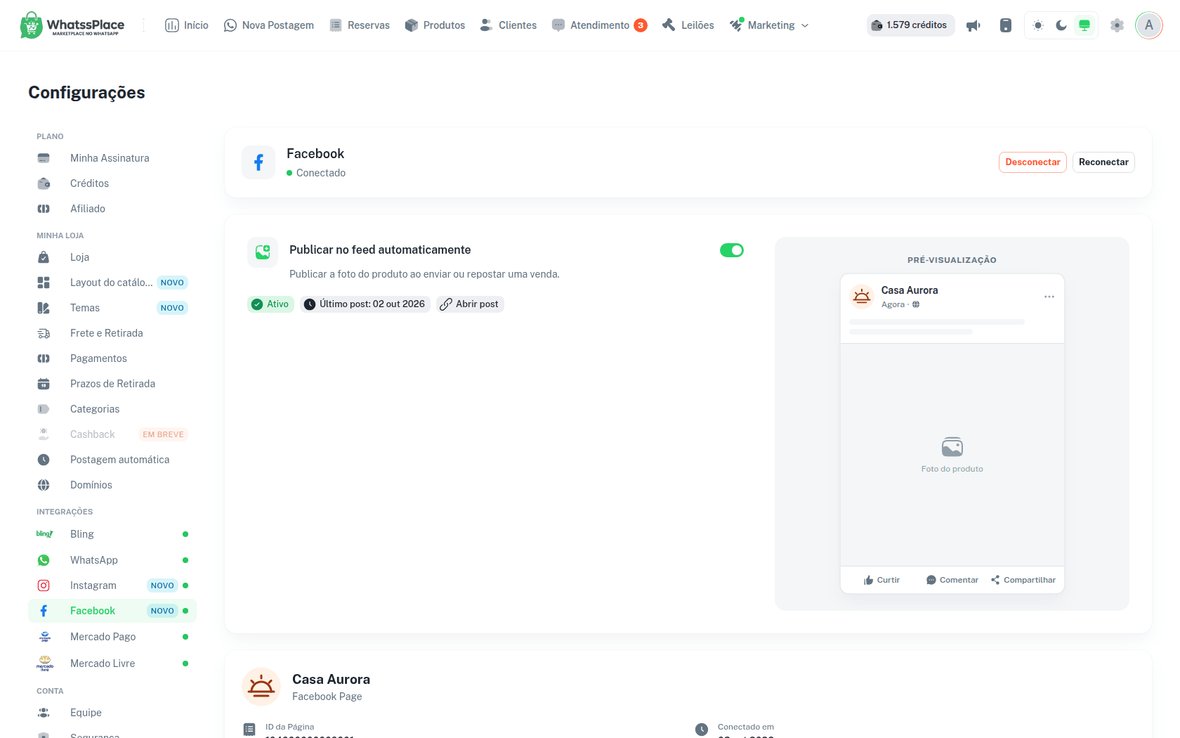1180x738 pixels.
Task: Click Compartilhar in the post preview
Action: click(1023, 580)
